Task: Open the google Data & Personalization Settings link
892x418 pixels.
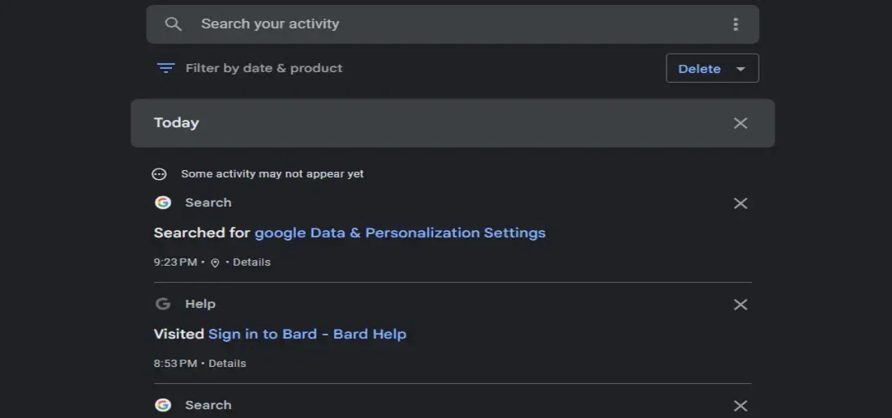Action: click(x=400, y=232)
